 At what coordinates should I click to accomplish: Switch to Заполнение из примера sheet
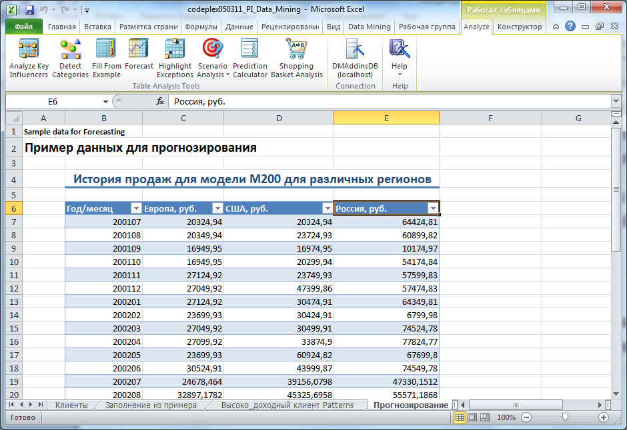pyautogui.click(x=151, y=405)
